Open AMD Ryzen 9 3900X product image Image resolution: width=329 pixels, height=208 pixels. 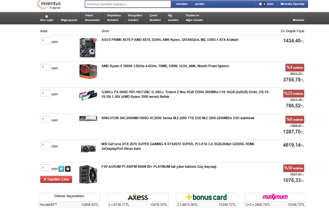[x=88, y=72]
